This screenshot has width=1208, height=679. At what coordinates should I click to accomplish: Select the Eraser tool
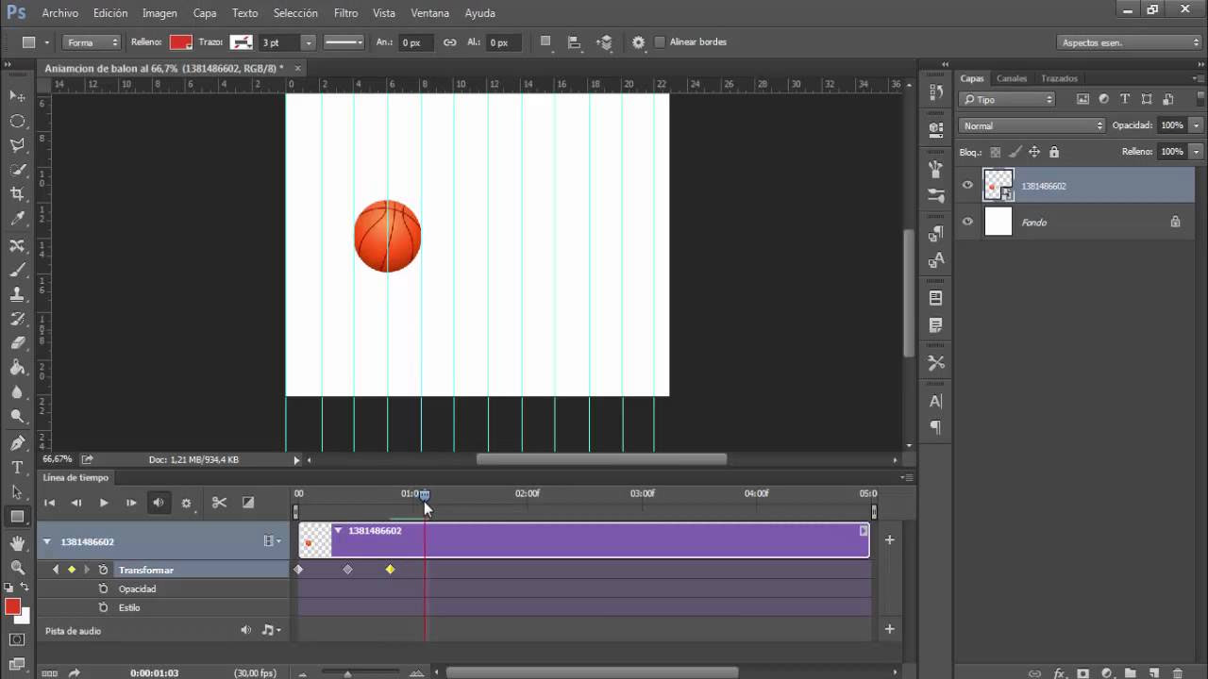click(x=17, y=344)
